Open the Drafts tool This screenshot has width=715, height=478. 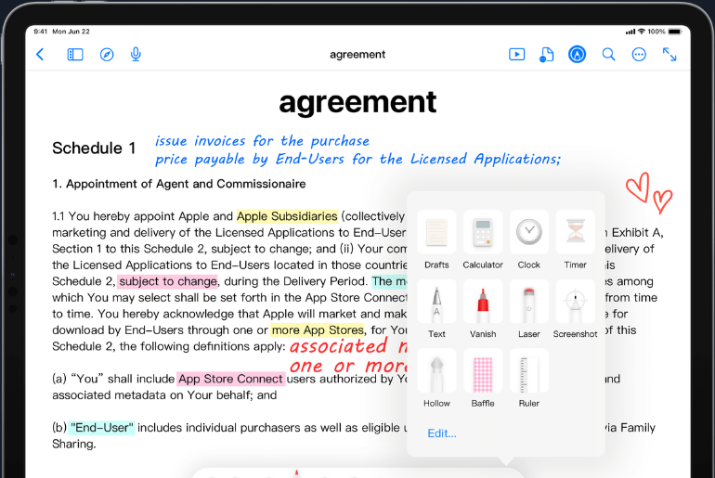[x=436, y=239]
